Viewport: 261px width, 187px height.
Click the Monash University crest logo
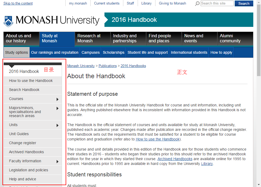point(8,20)
